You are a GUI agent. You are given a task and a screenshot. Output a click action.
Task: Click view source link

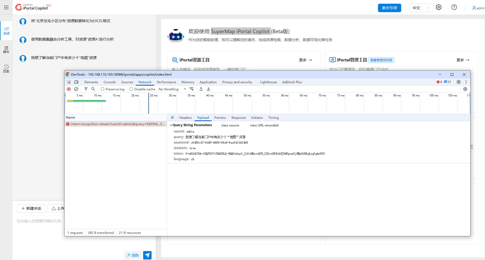[230, 125]
